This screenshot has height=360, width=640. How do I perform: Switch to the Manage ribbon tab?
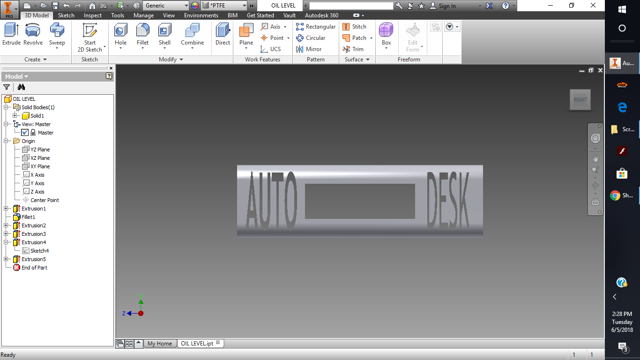tap(143, 15)
